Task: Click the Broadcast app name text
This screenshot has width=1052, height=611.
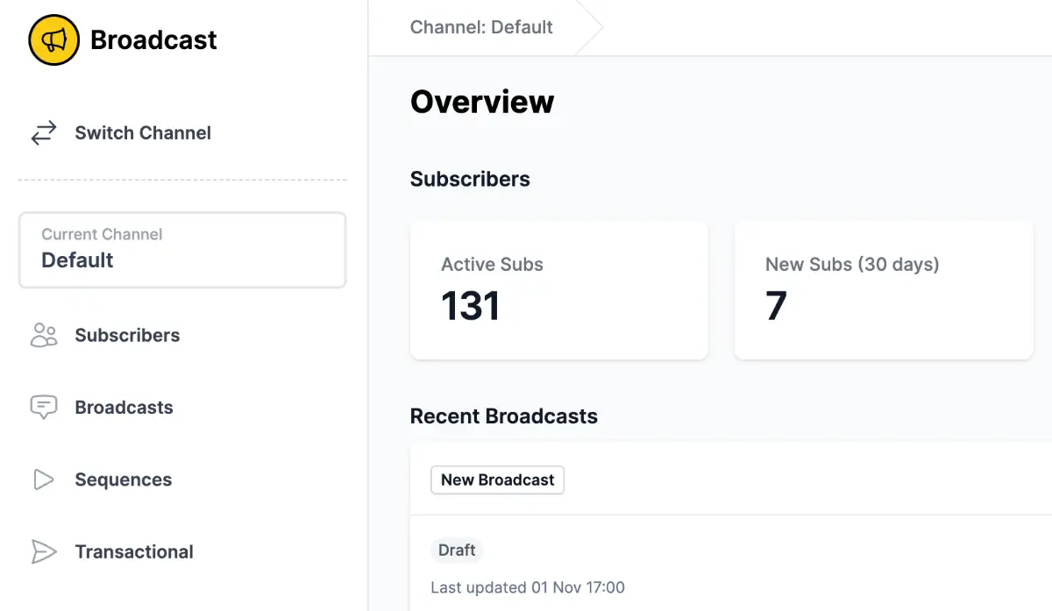Action: point(153,40)
